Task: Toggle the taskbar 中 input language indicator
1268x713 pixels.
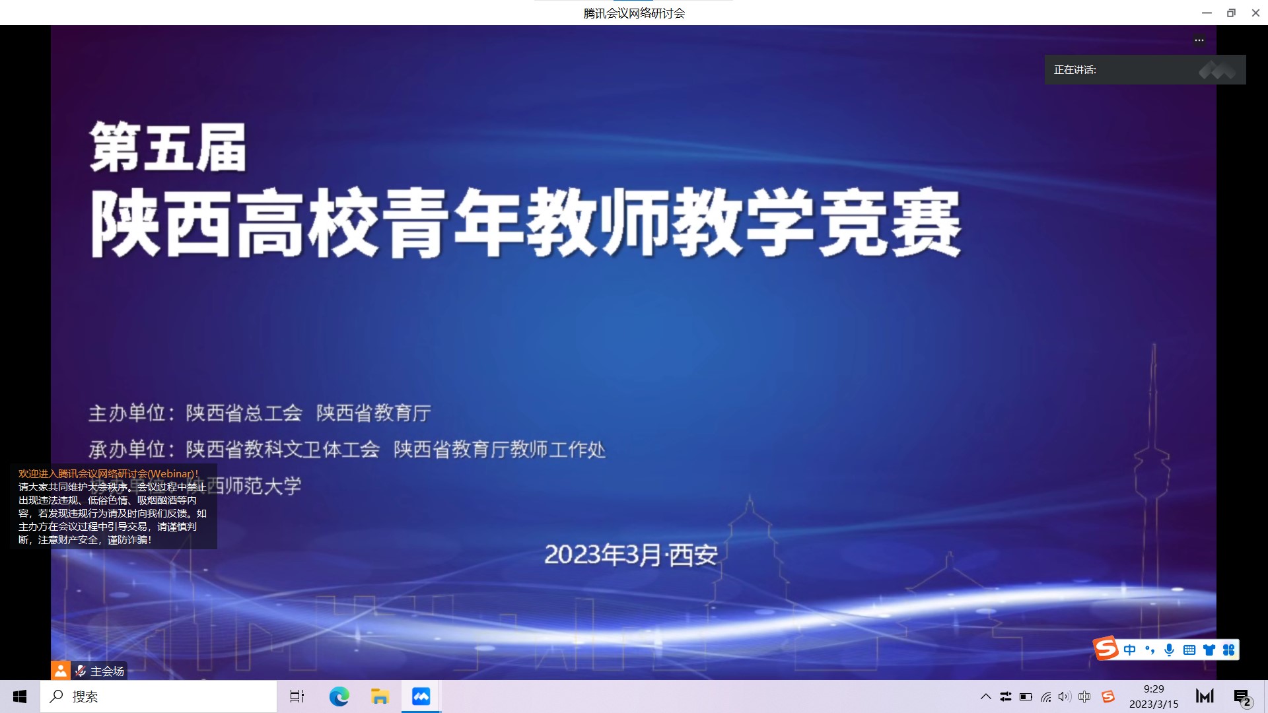Action: tap(1084, 696)
